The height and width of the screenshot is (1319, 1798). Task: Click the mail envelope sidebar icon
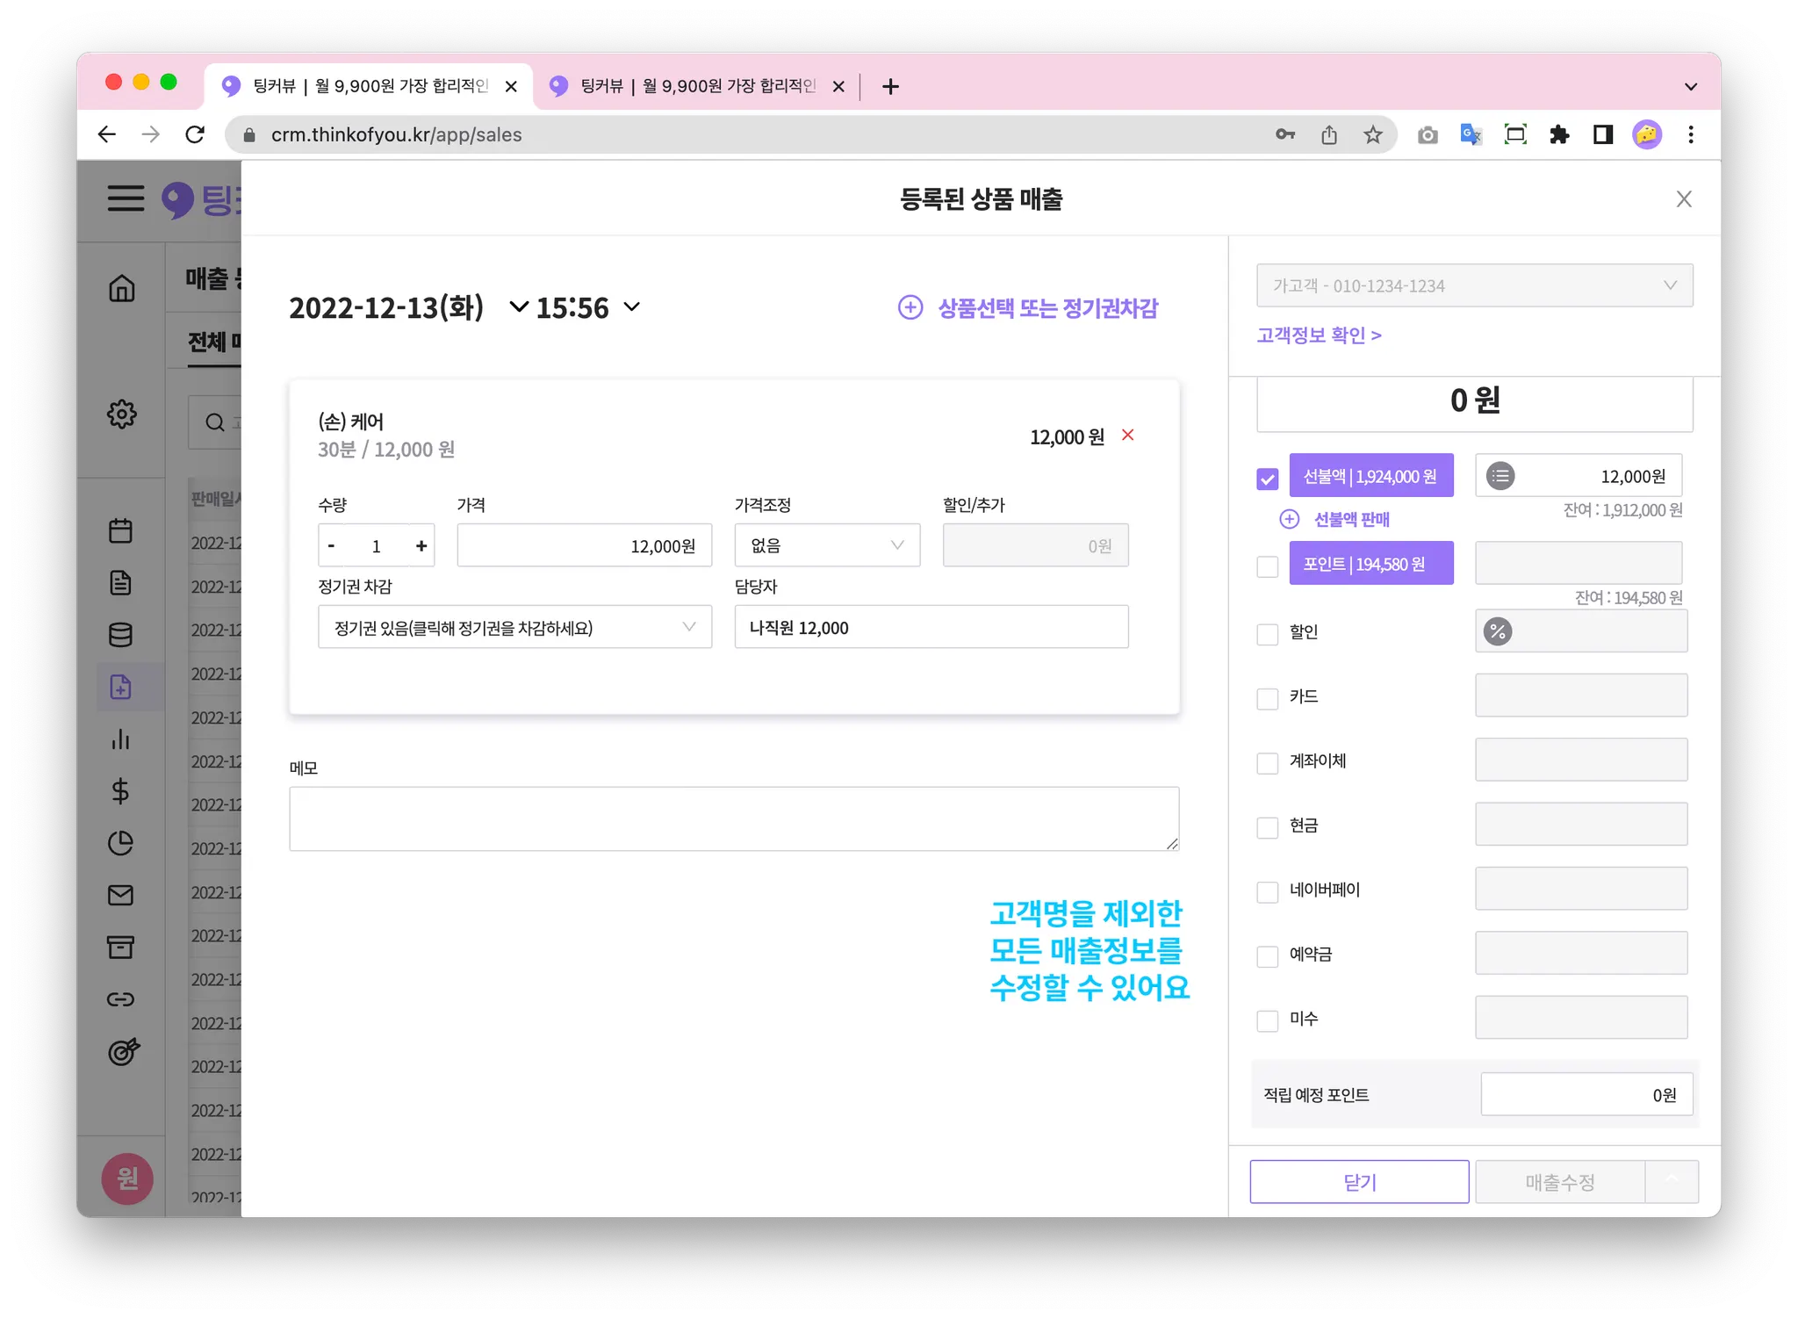(x=120, y=895)
